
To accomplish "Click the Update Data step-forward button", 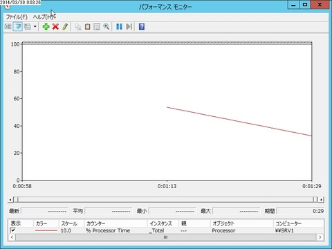I will 129,26.
